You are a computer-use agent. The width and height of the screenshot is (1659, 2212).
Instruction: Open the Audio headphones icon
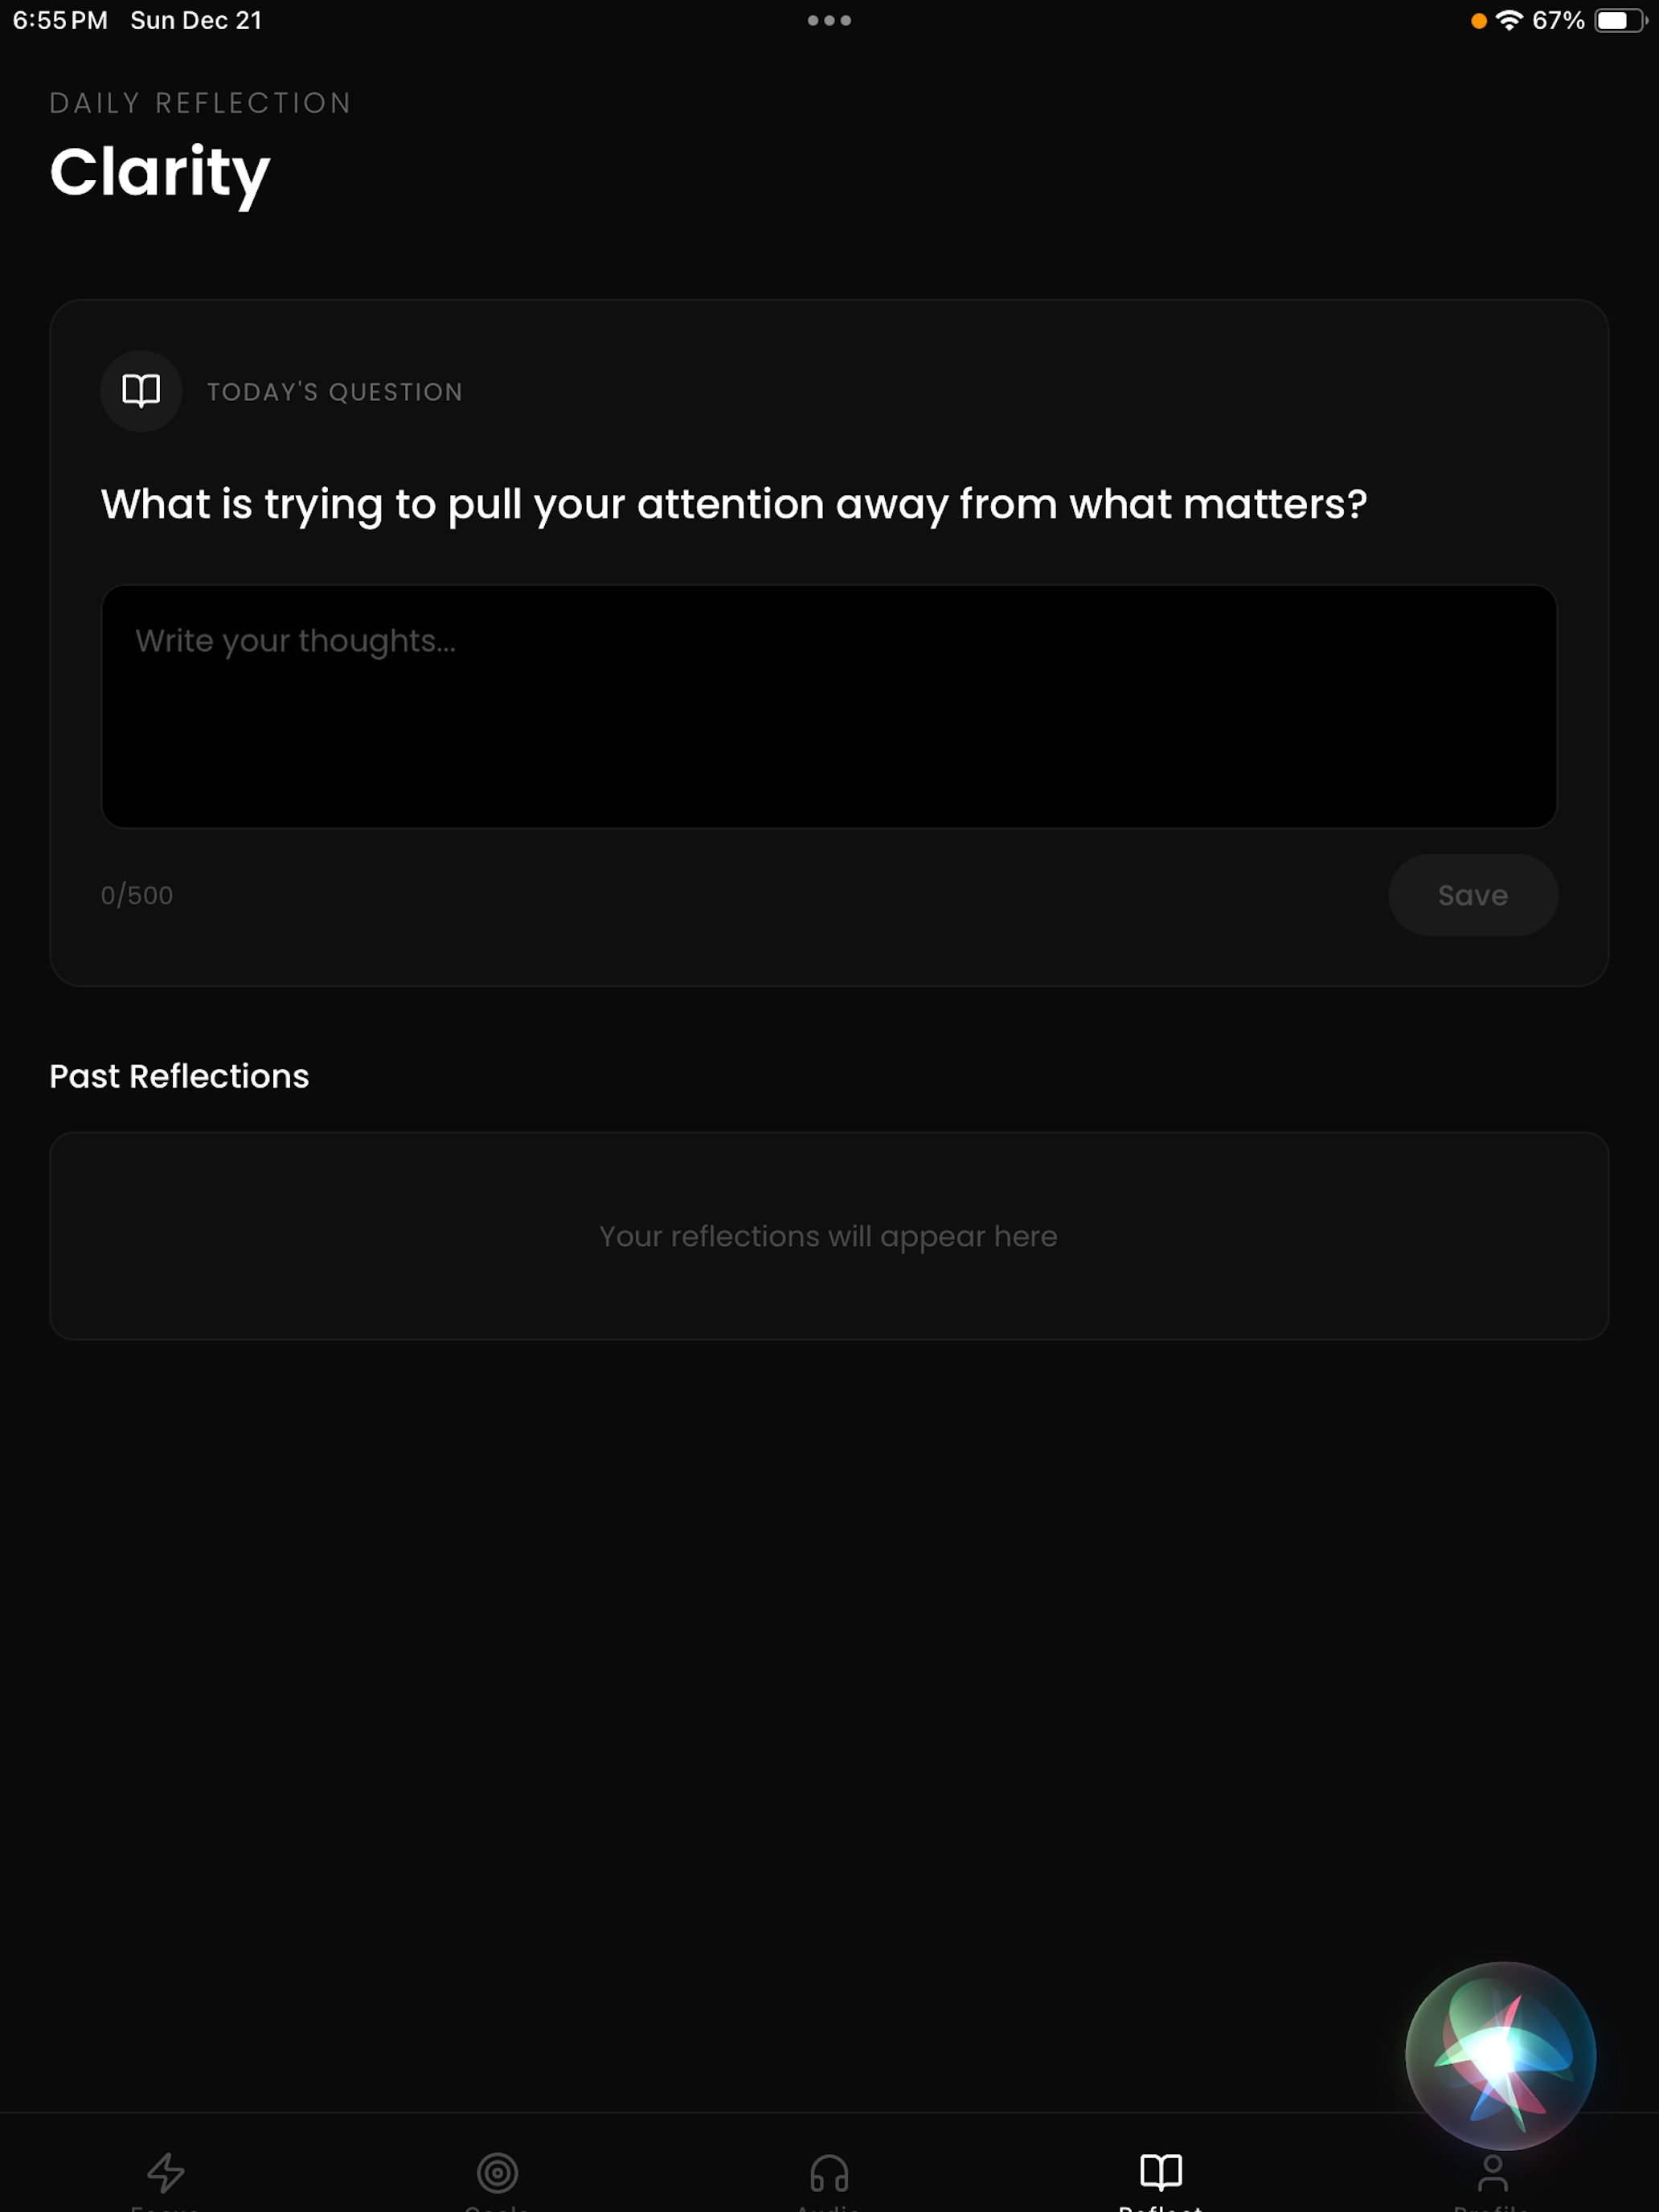[829, 2172]
